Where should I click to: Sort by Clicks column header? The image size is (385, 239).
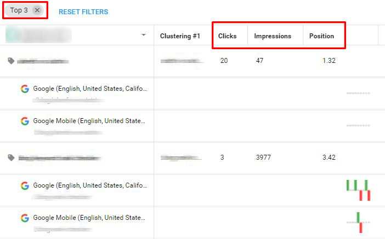[228, 36]
